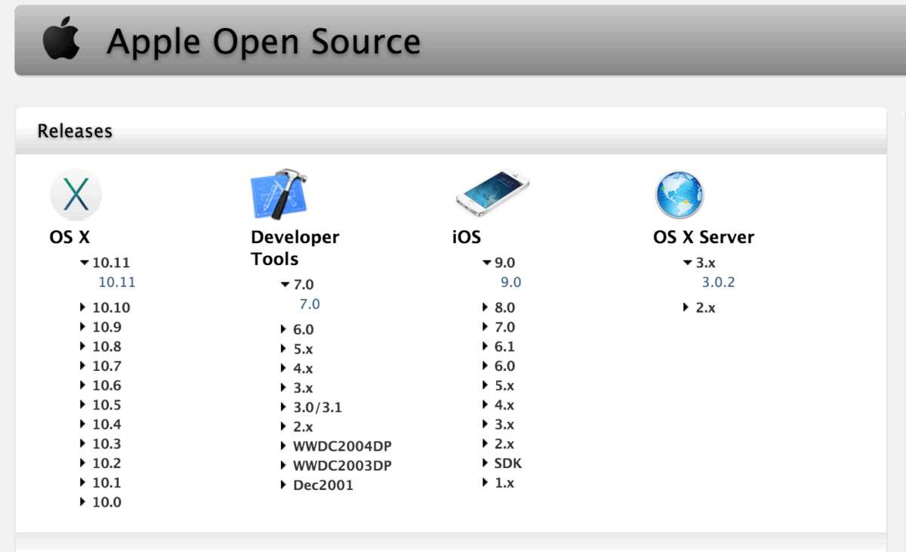Open the Developer Tools 7.0 link
This screenshot has height=552, width=906.
[x=310, y=304]
